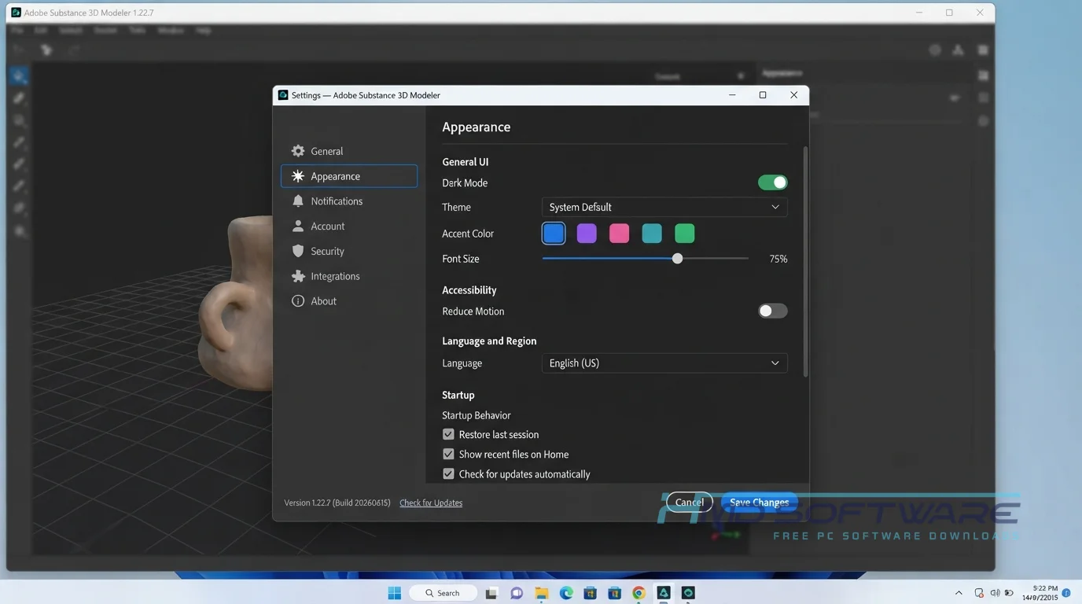This screenshot has width=1082, height=604.
Task: Enable the Reduce Motion switch
Action: tap(772, 311)
